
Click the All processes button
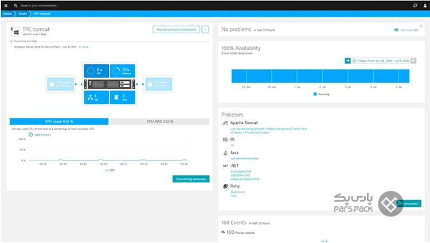click(409, 203)
